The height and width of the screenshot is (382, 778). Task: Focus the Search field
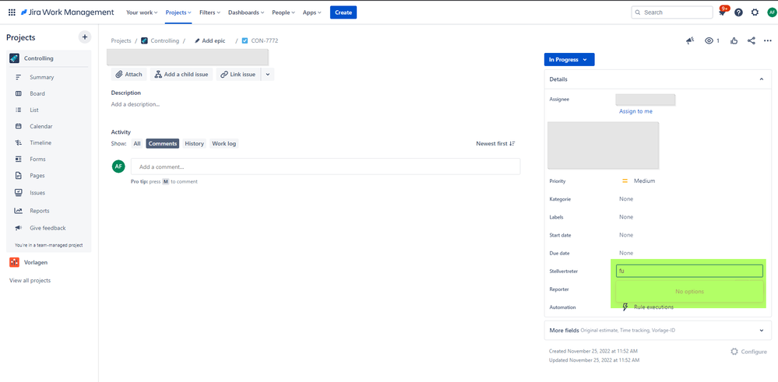coord(672,12)
